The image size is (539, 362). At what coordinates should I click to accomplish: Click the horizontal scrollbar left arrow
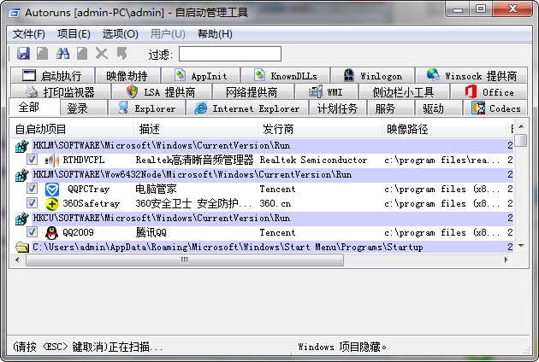17,260
